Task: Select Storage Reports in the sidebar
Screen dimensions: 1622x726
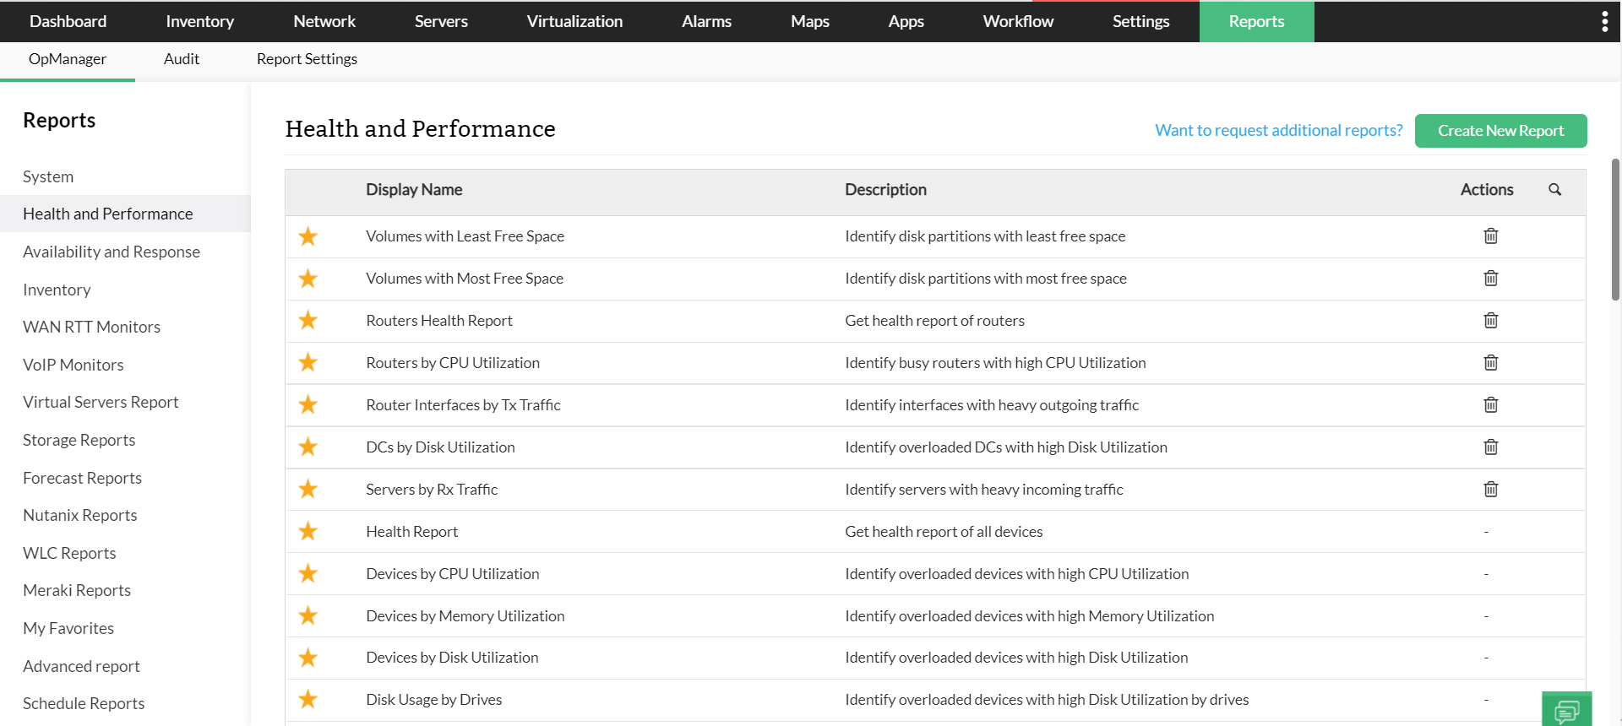Action: tap(79, 440)
